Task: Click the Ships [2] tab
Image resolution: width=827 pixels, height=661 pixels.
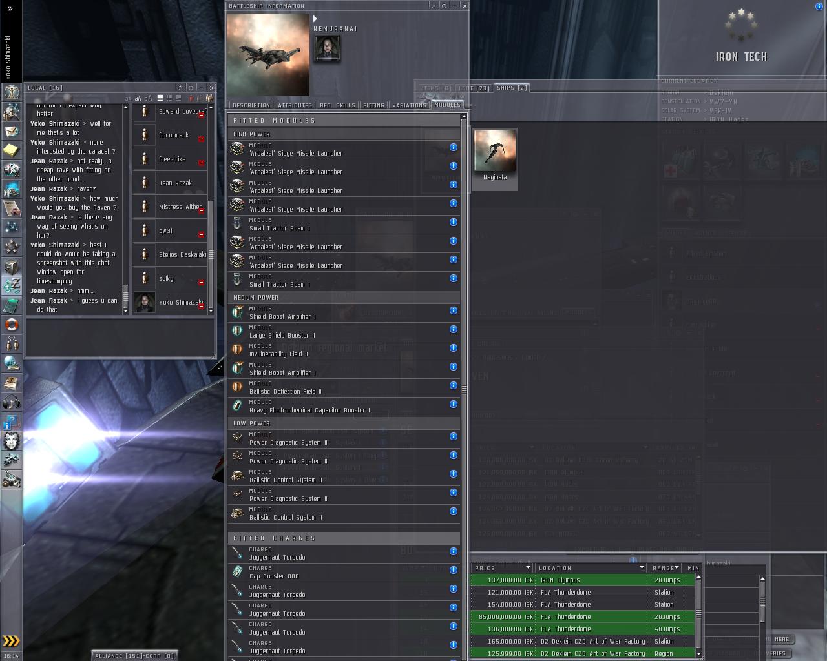Action: point(512,88)
